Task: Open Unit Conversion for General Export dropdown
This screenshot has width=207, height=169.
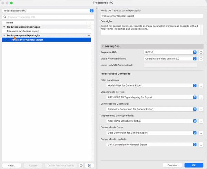Action: 151,144
